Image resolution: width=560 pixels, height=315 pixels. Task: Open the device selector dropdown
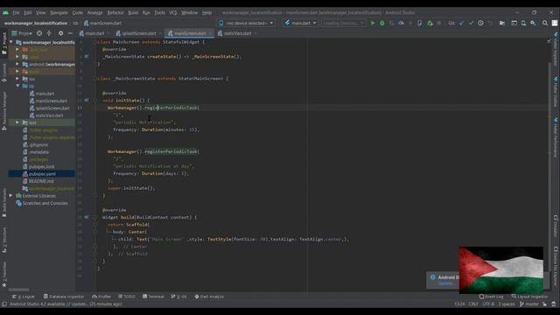(246, 24)
